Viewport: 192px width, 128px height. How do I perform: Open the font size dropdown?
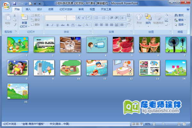point(74,18)
